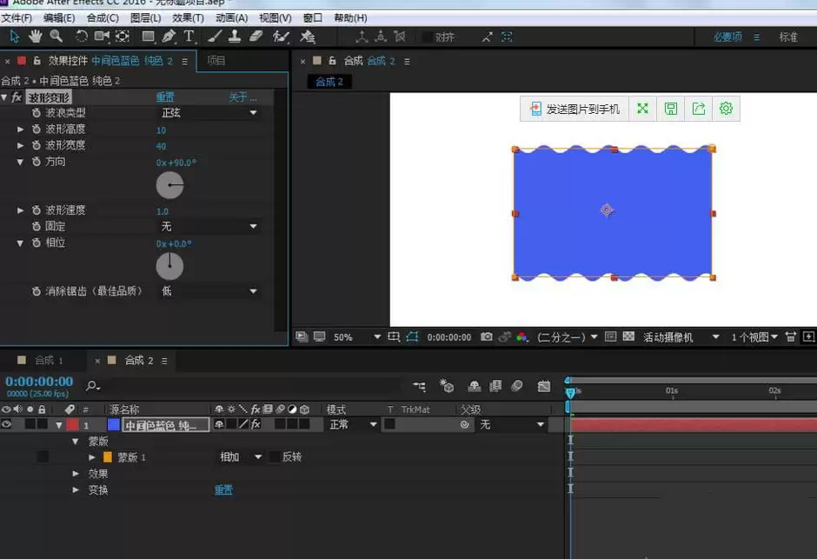This screenshot has width=817, height=559.
Task: Switch to the 合成 1 timeline tab
Action: pyautogui.click(x=49, y=361)
